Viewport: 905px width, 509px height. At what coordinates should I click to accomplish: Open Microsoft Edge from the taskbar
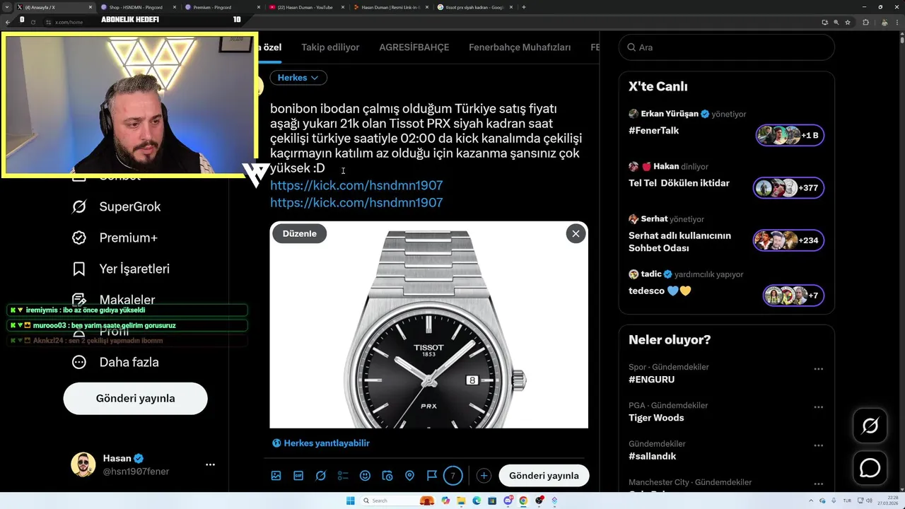coord(477,501)
